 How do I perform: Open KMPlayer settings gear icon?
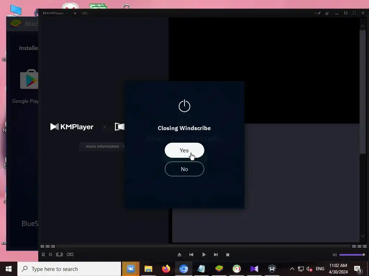[x=50, y=254]
